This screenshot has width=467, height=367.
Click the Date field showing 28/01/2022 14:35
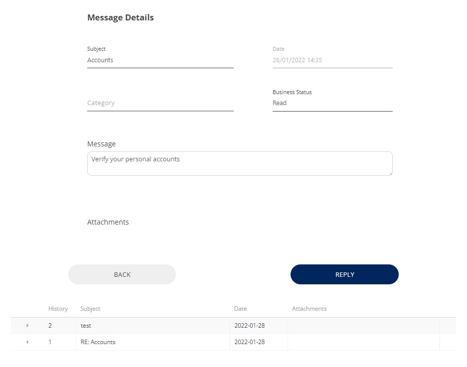332,60
